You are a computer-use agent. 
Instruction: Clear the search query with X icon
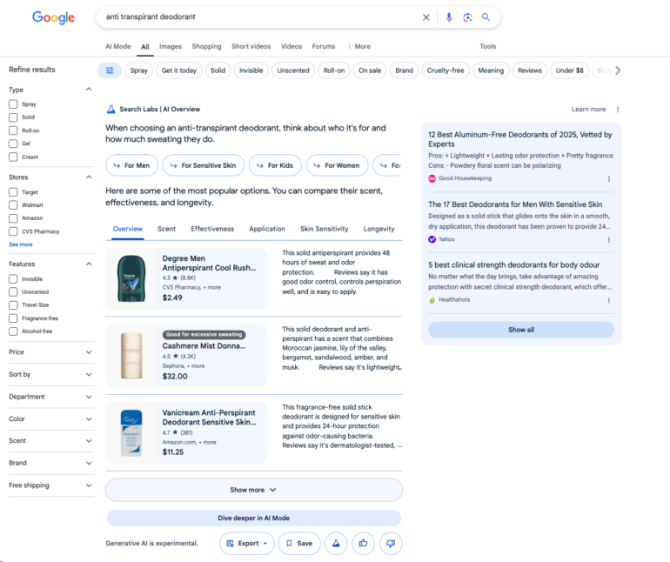pos(426,17)
